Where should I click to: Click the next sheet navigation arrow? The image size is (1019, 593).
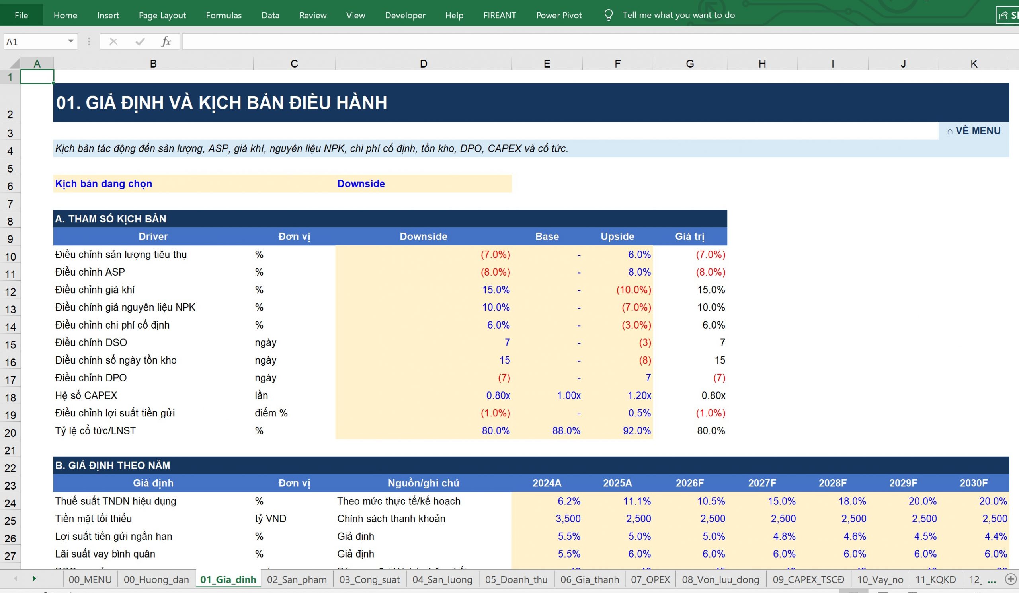(34, 578)
